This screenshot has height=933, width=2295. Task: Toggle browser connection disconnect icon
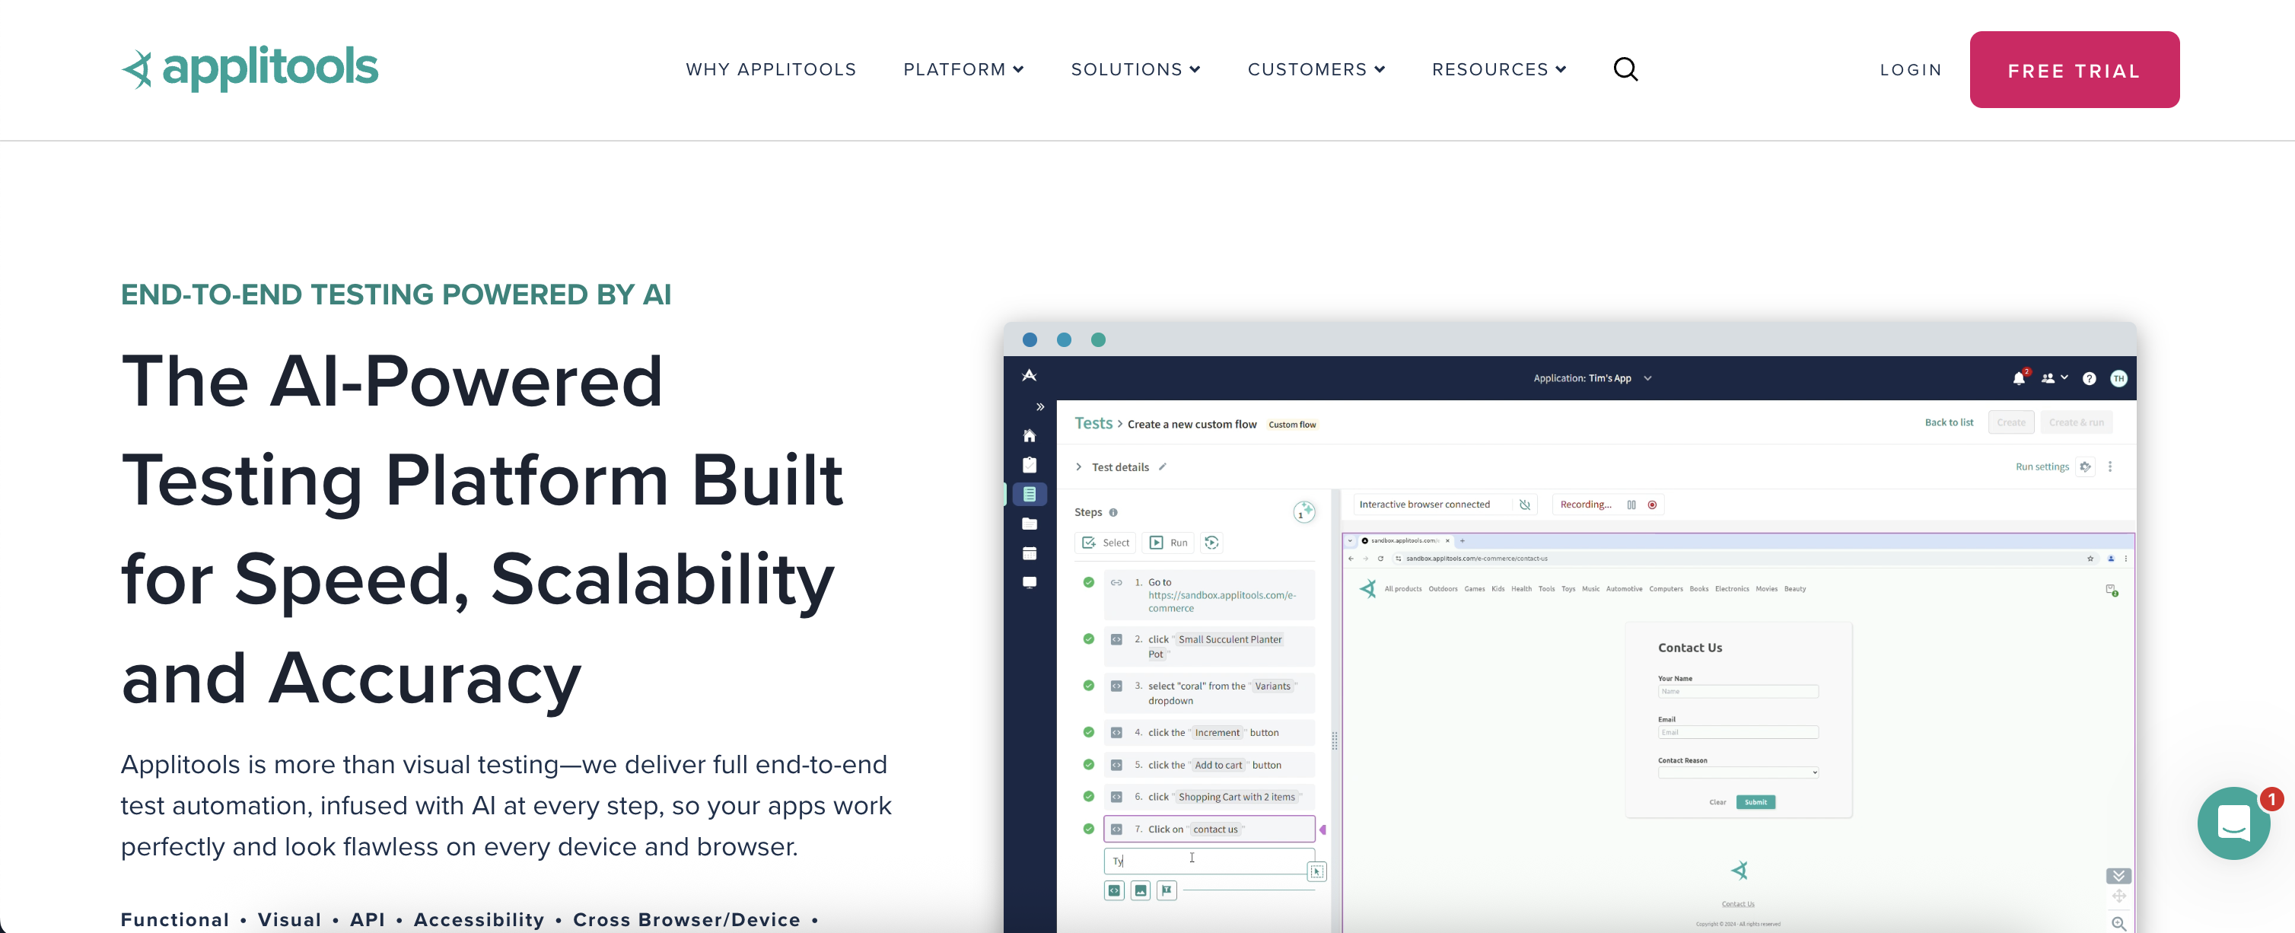coord(1524,505)
